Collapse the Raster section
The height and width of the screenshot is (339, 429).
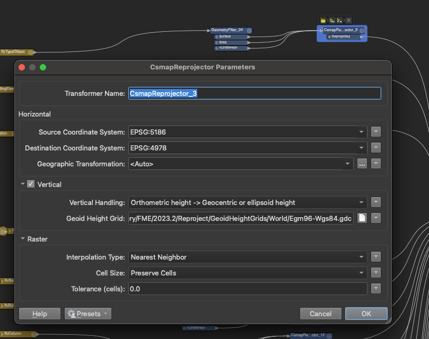point(23,239)
